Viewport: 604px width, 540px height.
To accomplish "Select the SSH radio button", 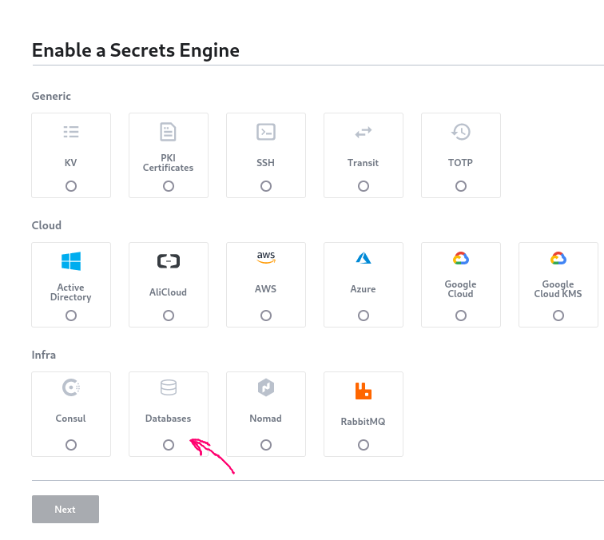I will (266, 186).
